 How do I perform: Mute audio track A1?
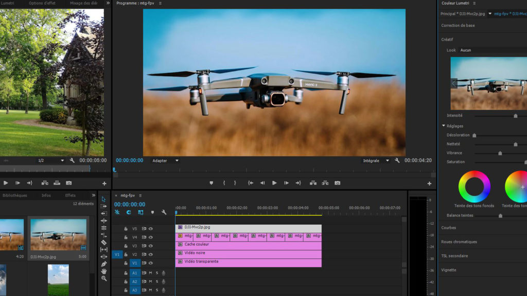[x=150, y=273]
